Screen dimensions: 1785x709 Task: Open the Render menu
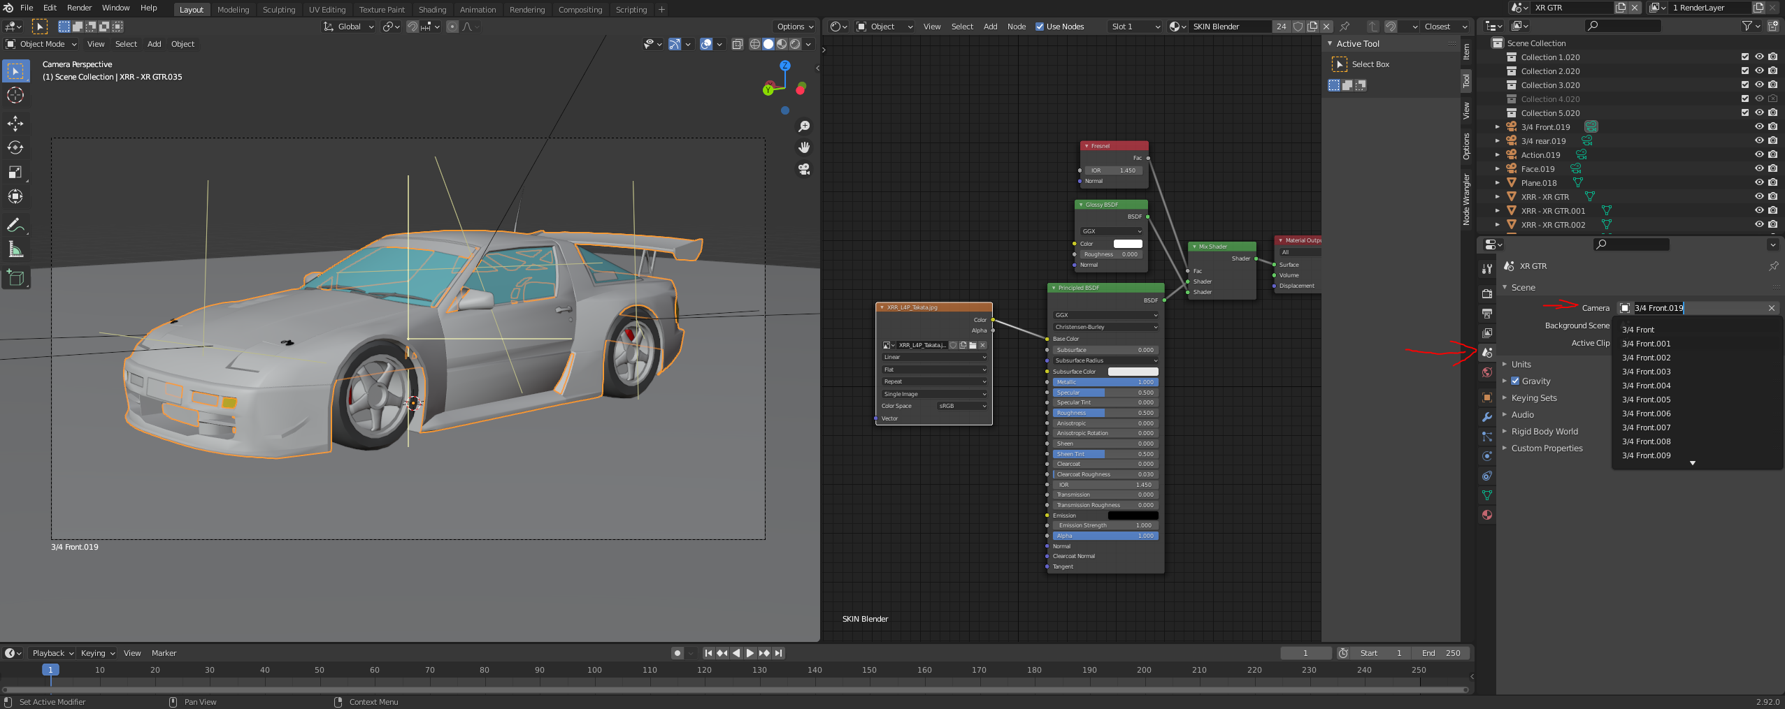[x=79, y=8]
